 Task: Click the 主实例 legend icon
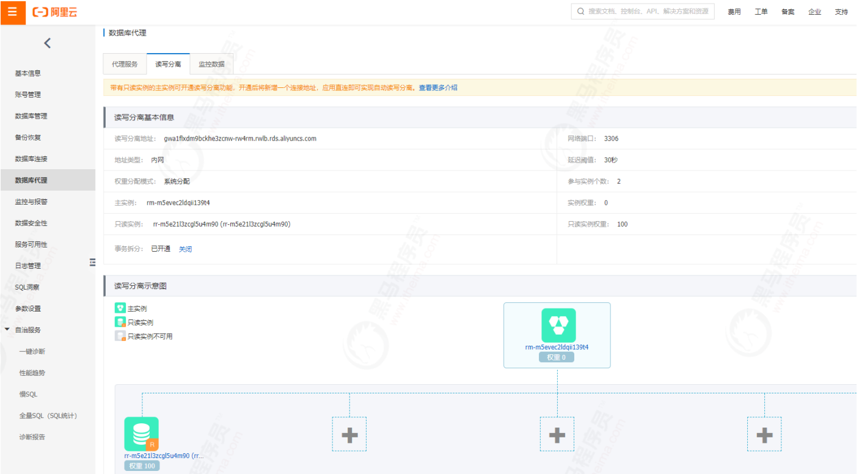point(120,308)
